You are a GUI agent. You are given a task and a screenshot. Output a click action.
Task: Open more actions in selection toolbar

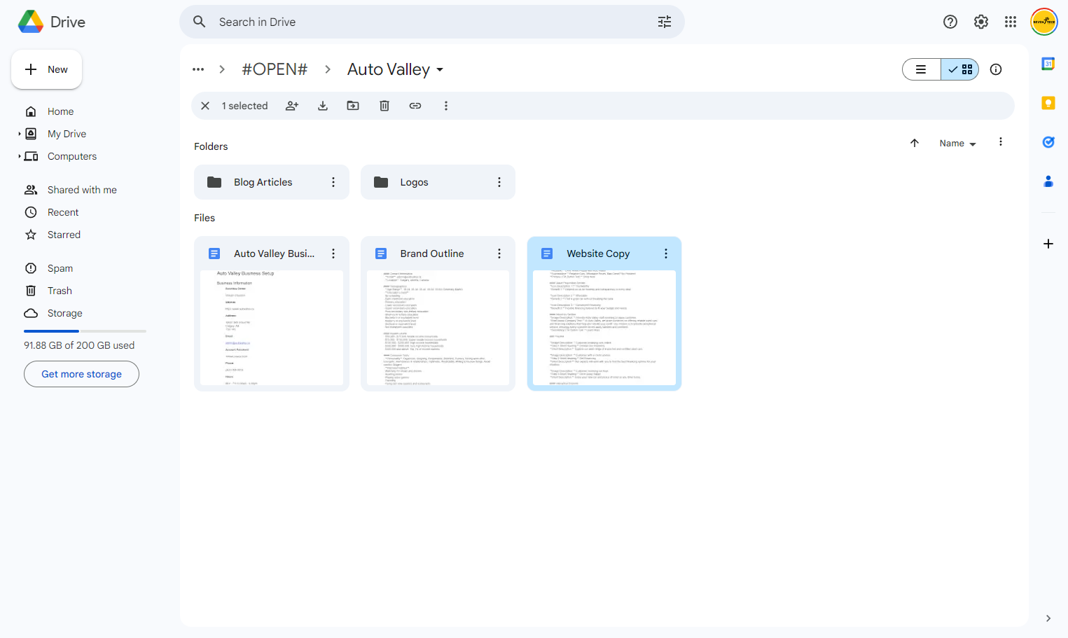click(x=446, y=106)
